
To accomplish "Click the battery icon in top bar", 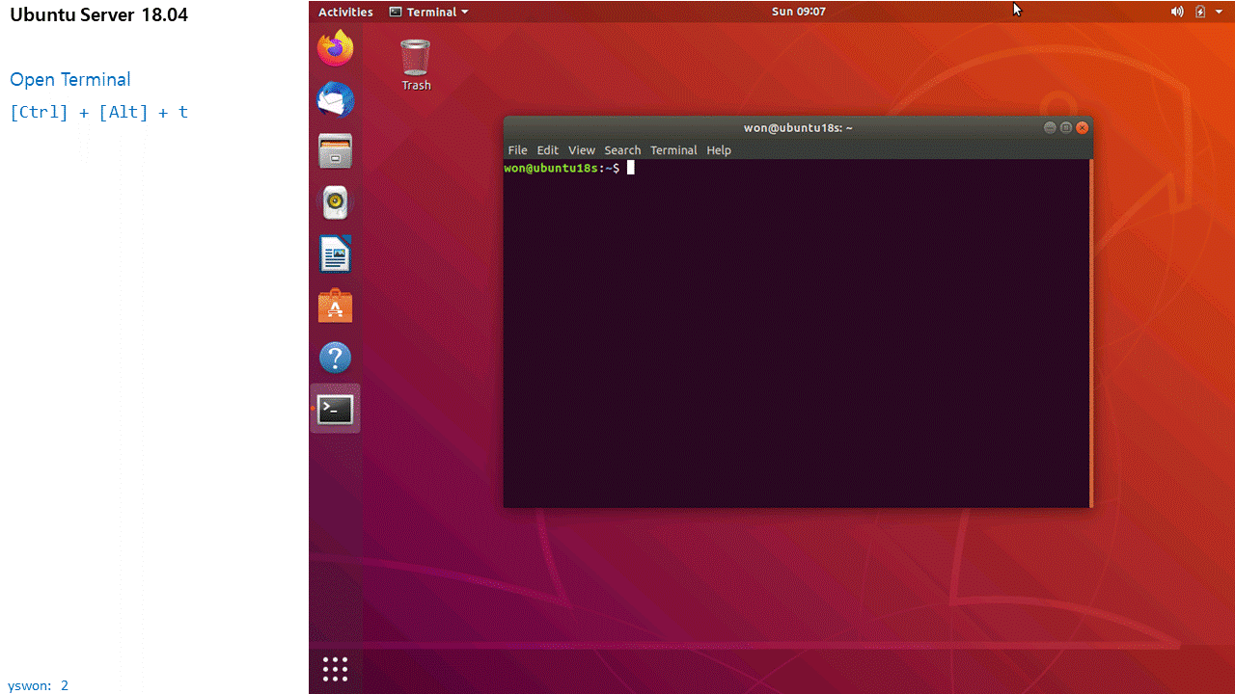I will (x=1200, y=12).
